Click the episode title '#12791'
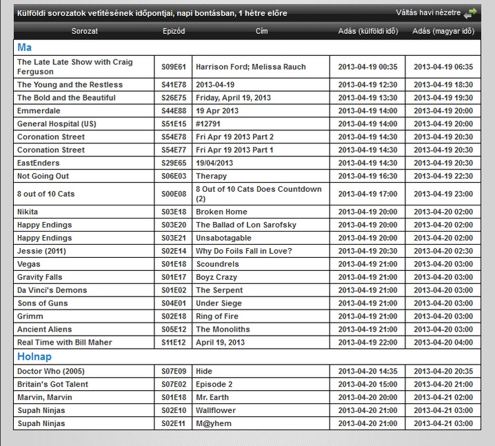The height and width of the screenshot is (446, 495). (208, 123)
